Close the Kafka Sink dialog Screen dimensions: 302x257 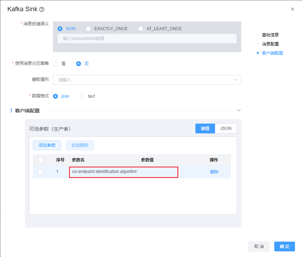tap(293, 9)
